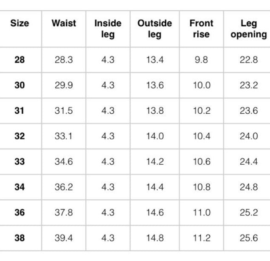Click front rise value 10.0
This screenshot has height=261, width=270.
(201, 85)
